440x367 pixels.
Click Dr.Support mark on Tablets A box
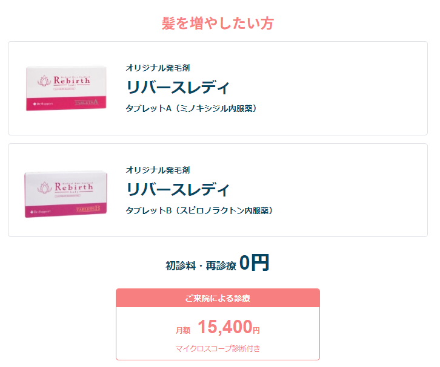click(43, 104)
